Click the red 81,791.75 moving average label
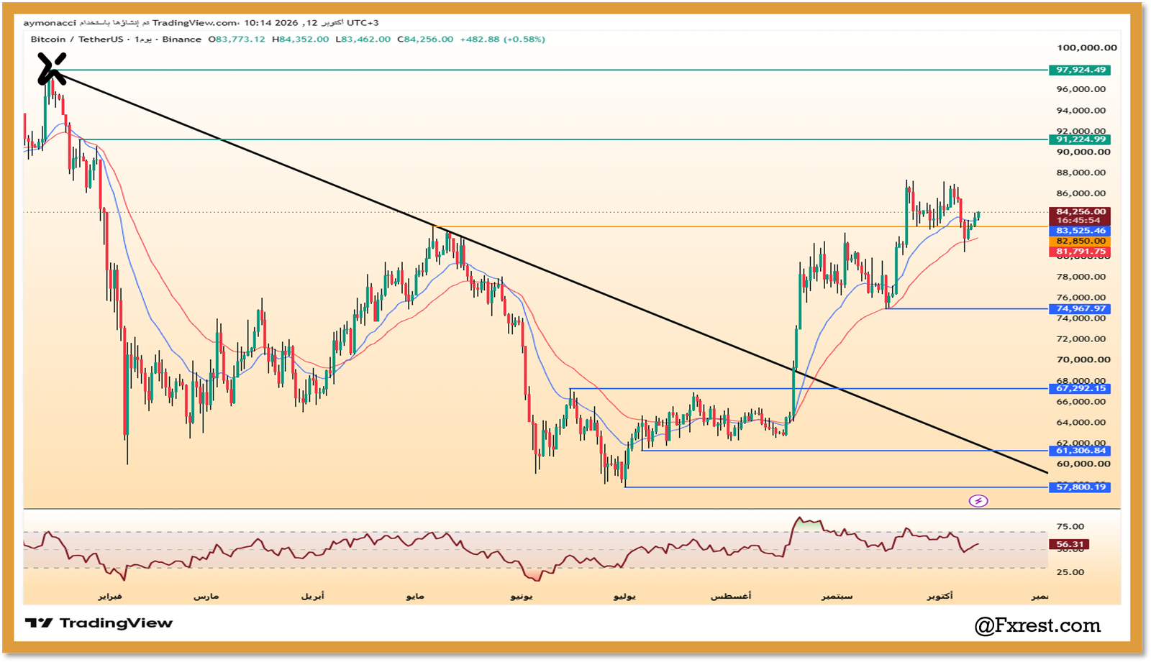Screen dimensions: 1151x662 pos(1081,252)
